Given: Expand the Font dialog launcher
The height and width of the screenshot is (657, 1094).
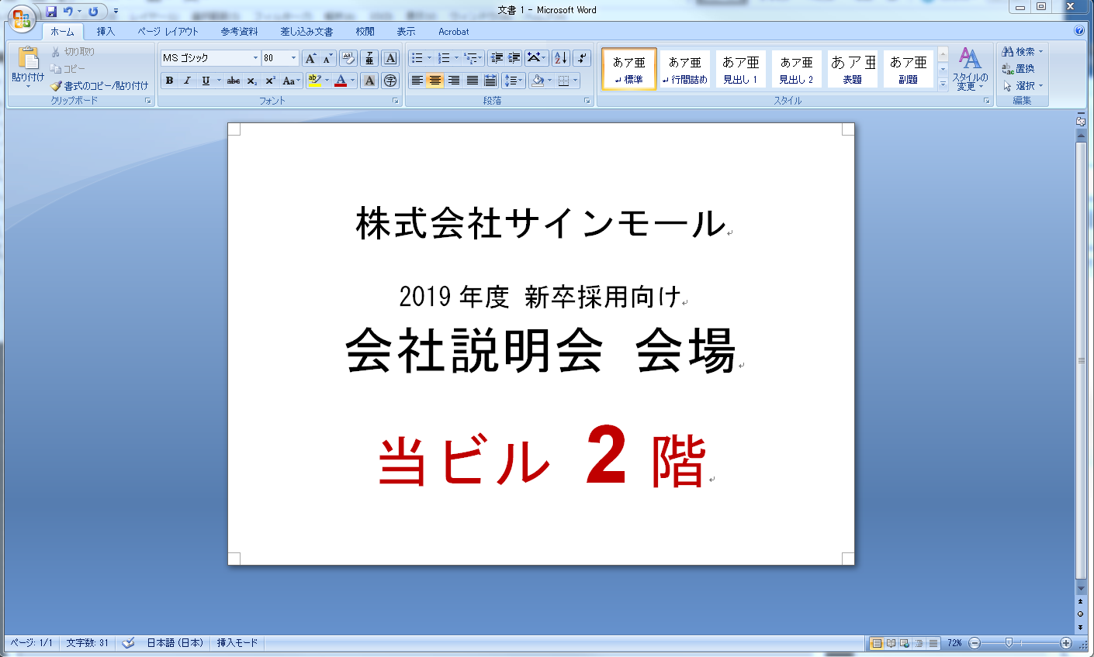Looking at the screenshot, I should (x=395, y=101).
